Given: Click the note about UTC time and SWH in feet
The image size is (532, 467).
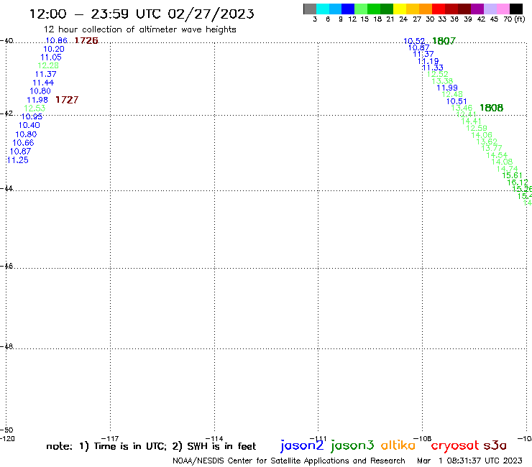Looking at the screenshot, I should coord(151,446).
